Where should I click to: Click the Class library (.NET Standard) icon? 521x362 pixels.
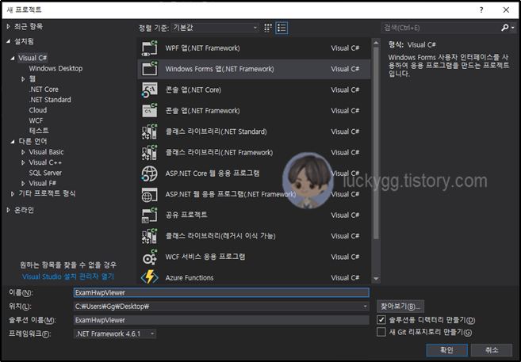(150, 131)
